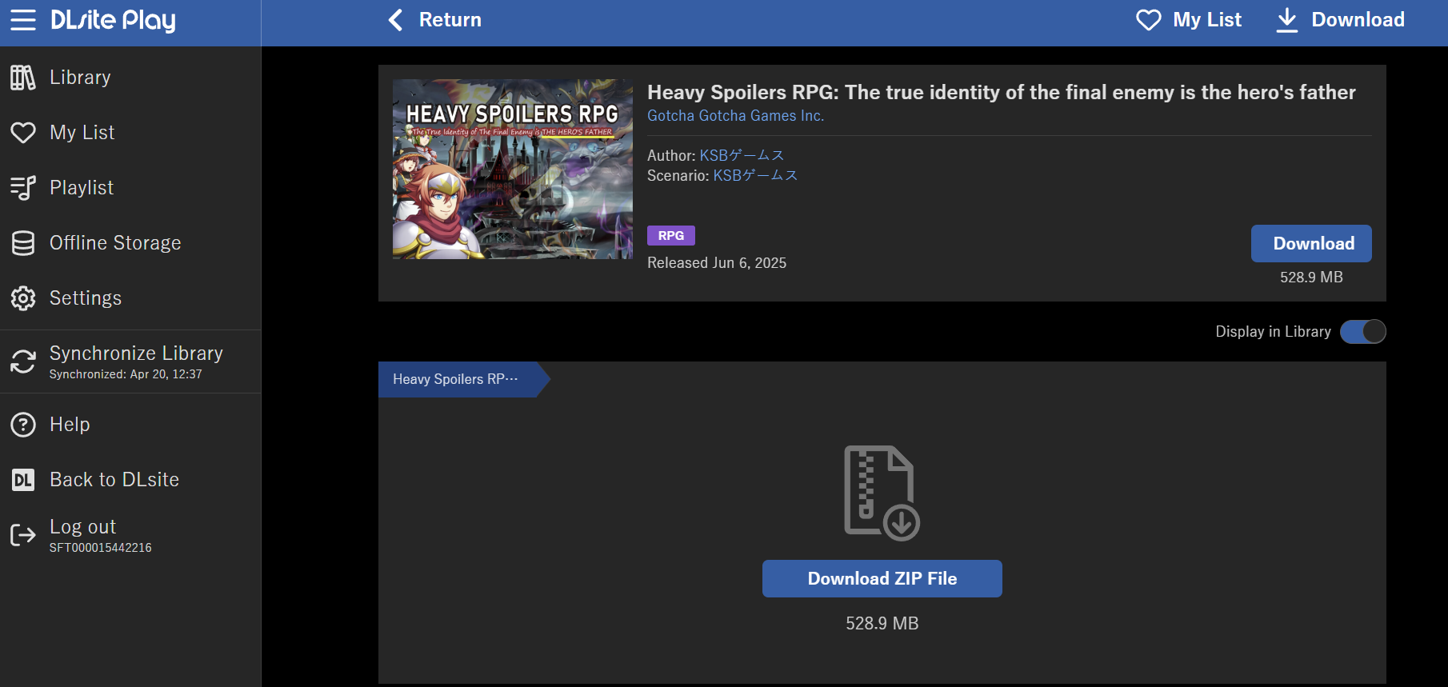The image size is (1448, 687).
Task: Open the hamburger menu icon
Action: 23,20
